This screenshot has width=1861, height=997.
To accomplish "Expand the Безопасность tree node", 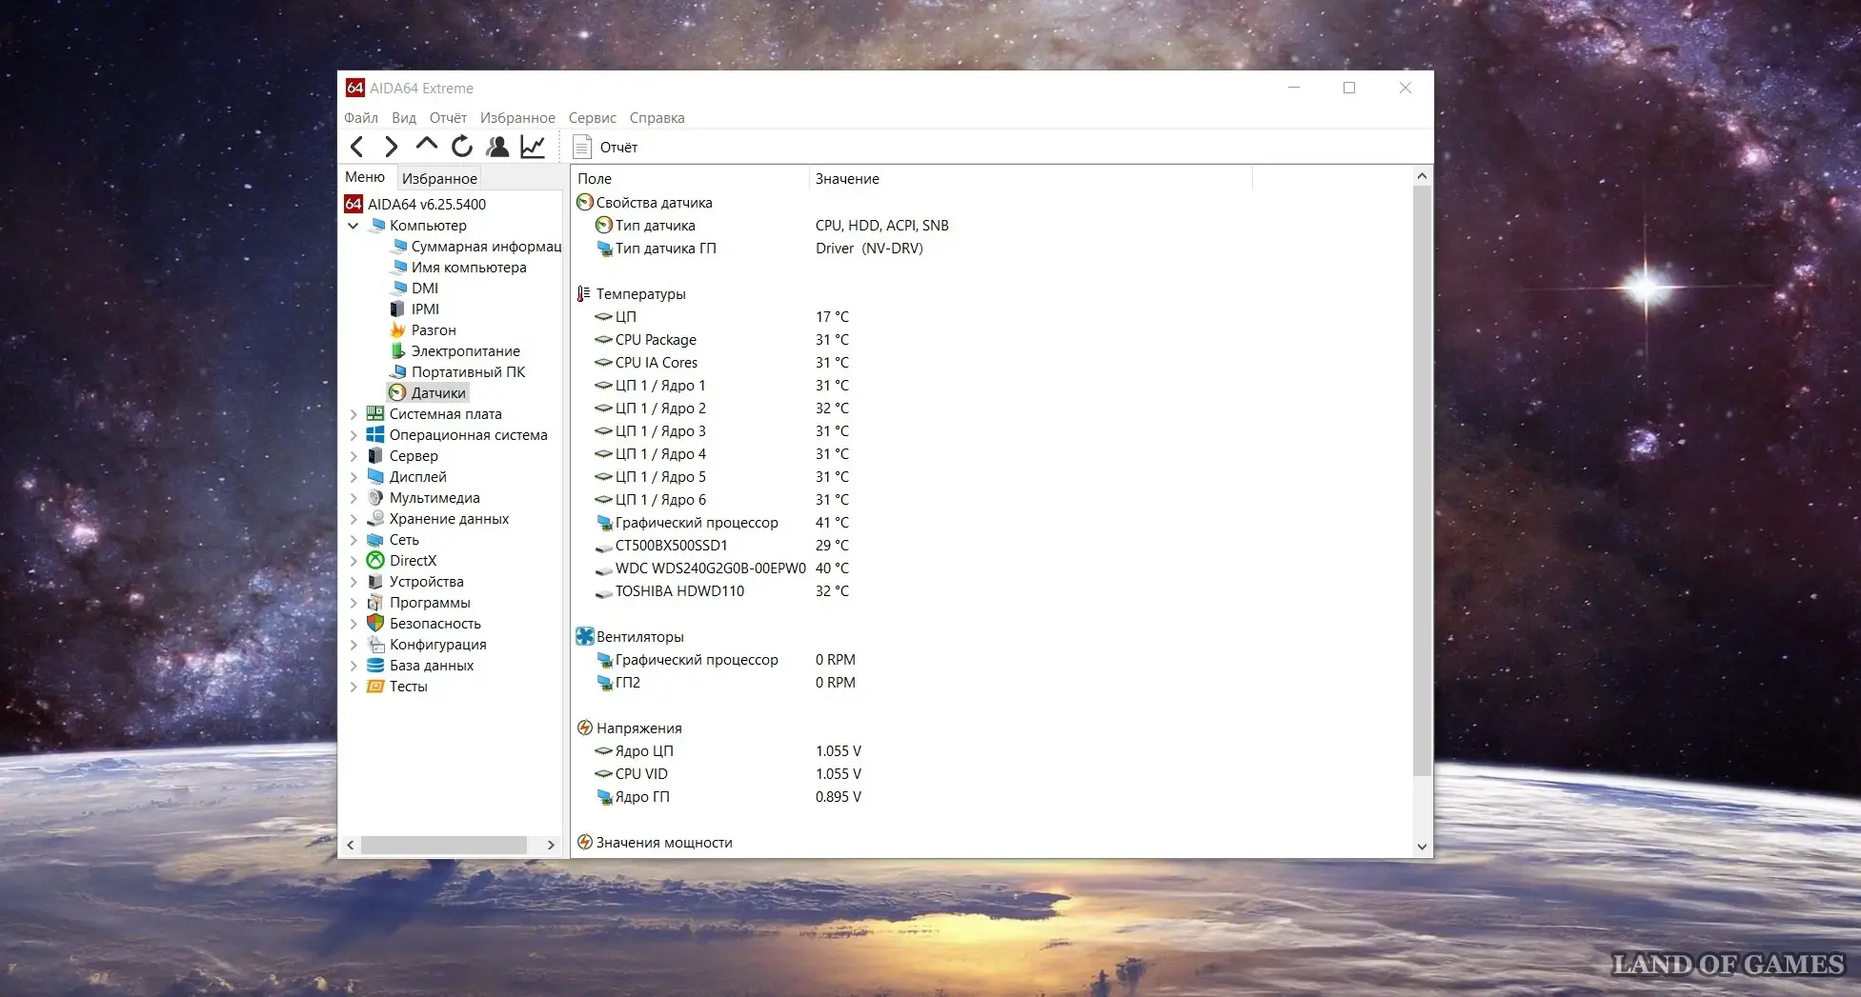I will point(354,624).
